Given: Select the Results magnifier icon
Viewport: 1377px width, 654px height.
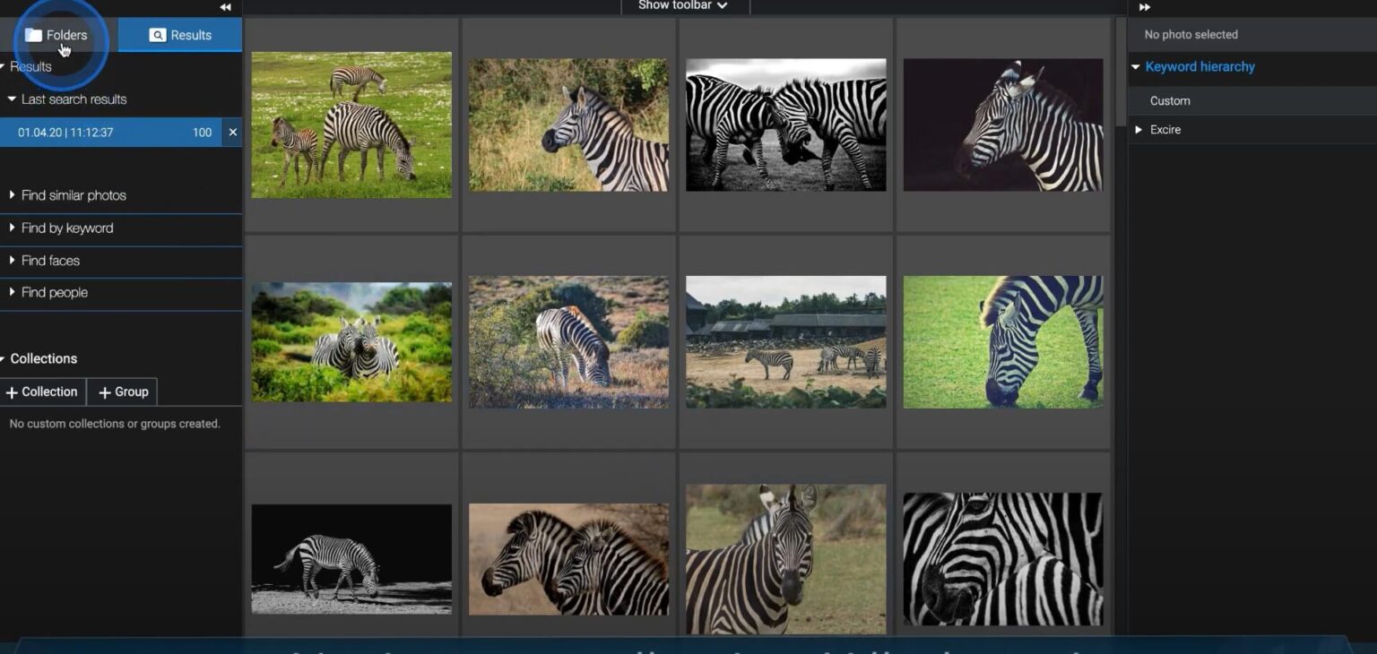Looking at the screenshot, I should tap(156, 35).
